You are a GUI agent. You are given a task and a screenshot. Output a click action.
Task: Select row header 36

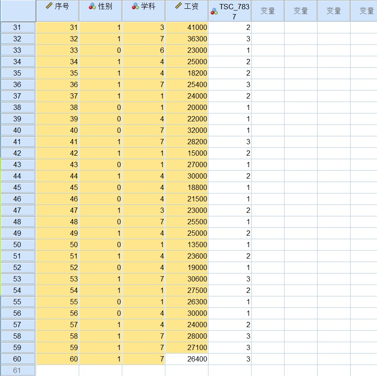18,84
